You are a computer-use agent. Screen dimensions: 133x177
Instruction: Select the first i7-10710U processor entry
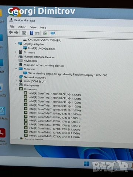click(x=55, y=94)
